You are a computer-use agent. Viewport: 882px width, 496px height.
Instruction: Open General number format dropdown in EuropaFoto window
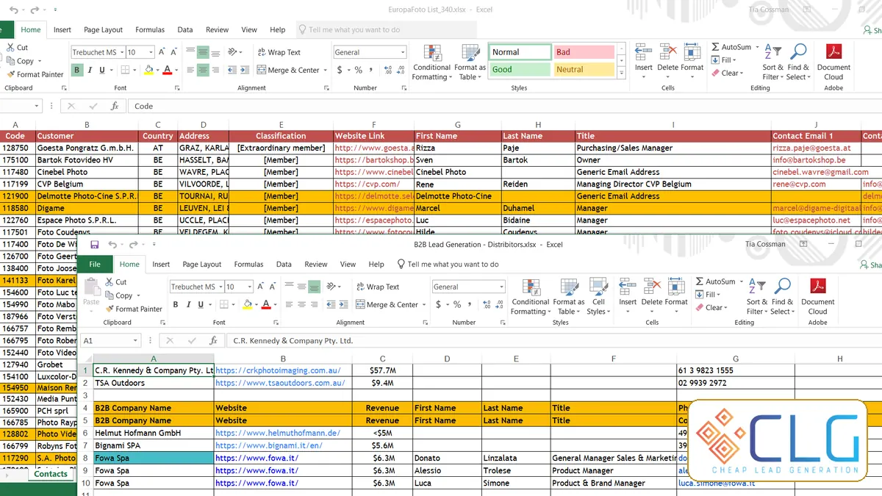pyautogui.click(x=403, y=52)
